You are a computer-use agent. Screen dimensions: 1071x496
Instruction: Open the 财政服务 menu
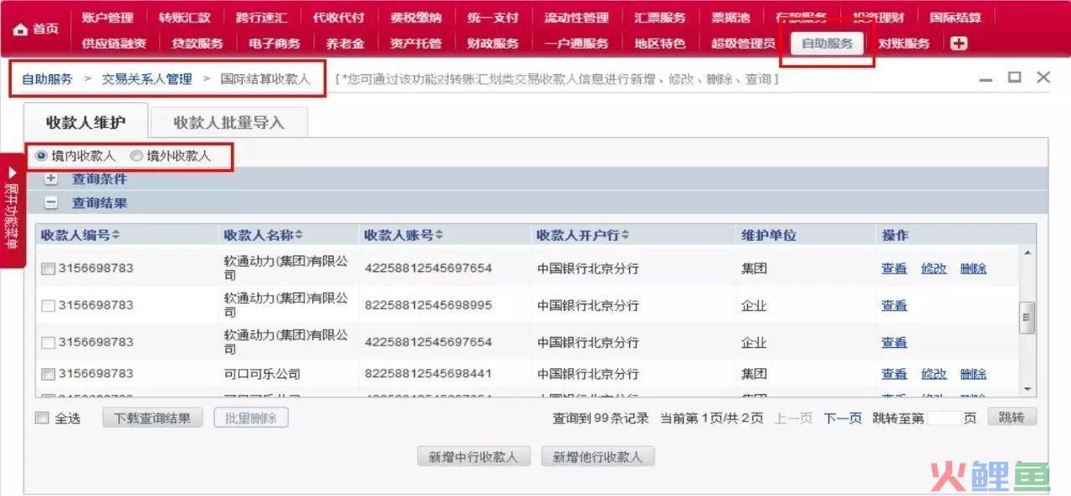[x=493, y=43]
